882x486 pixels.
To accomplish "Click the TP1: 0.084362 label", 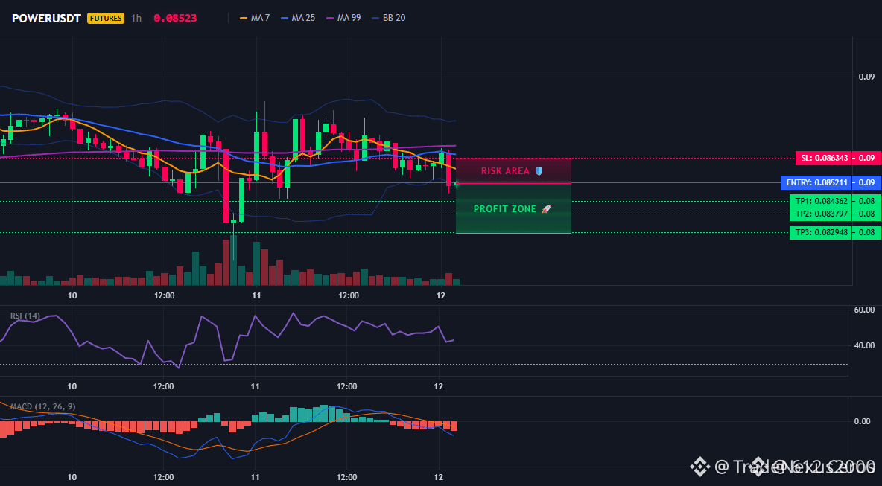I will [821, 201].
